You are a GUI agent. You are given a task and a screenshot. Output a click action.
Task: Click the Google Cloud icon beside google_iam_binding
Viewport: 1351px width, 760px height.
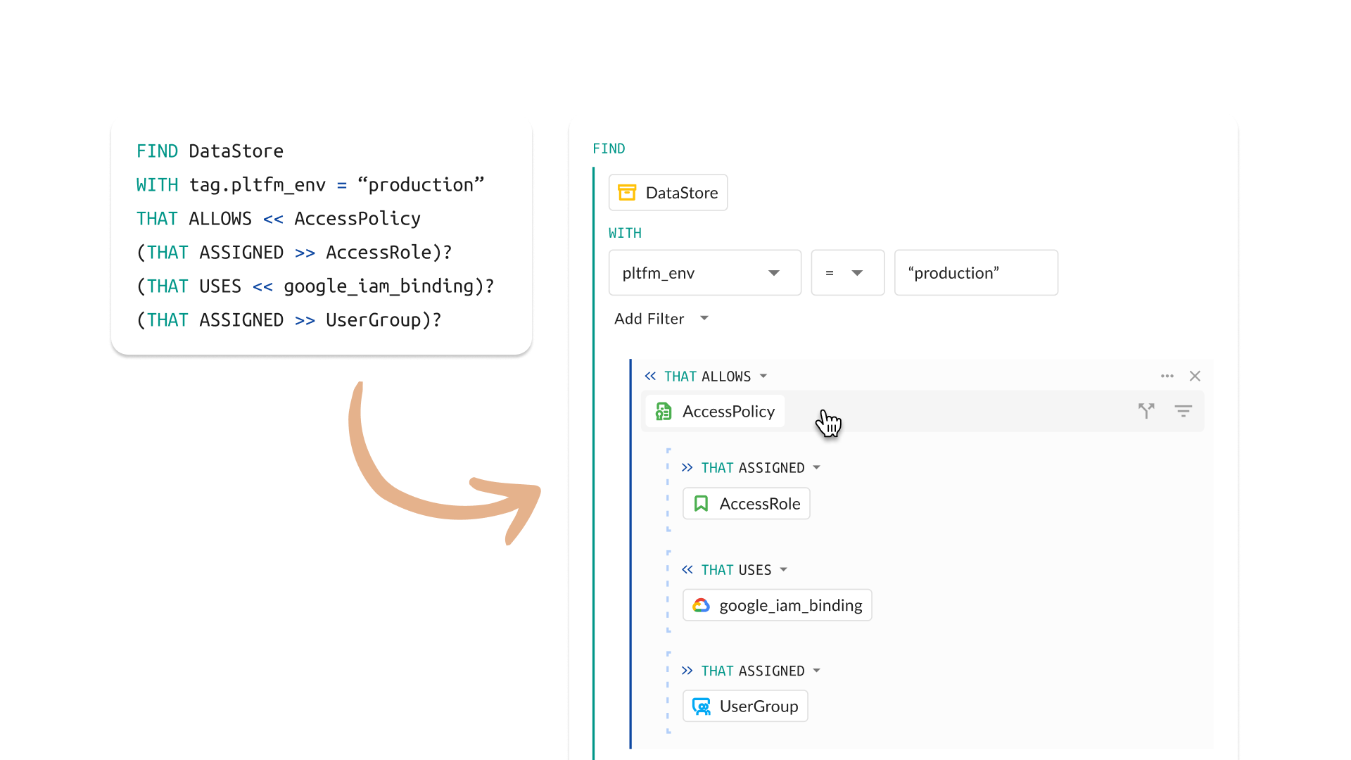[701, 605]
